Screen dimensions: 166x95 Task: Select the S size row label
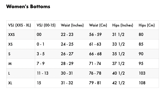tap(9, 54)
